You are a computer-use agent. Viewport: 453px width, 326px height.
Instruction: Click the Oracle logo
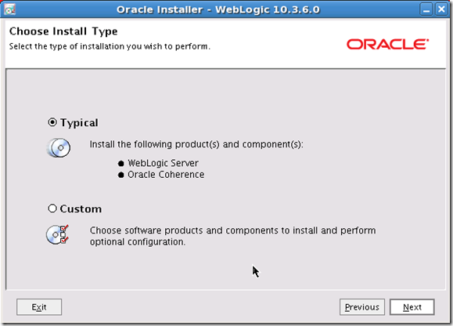pos(387,44)
